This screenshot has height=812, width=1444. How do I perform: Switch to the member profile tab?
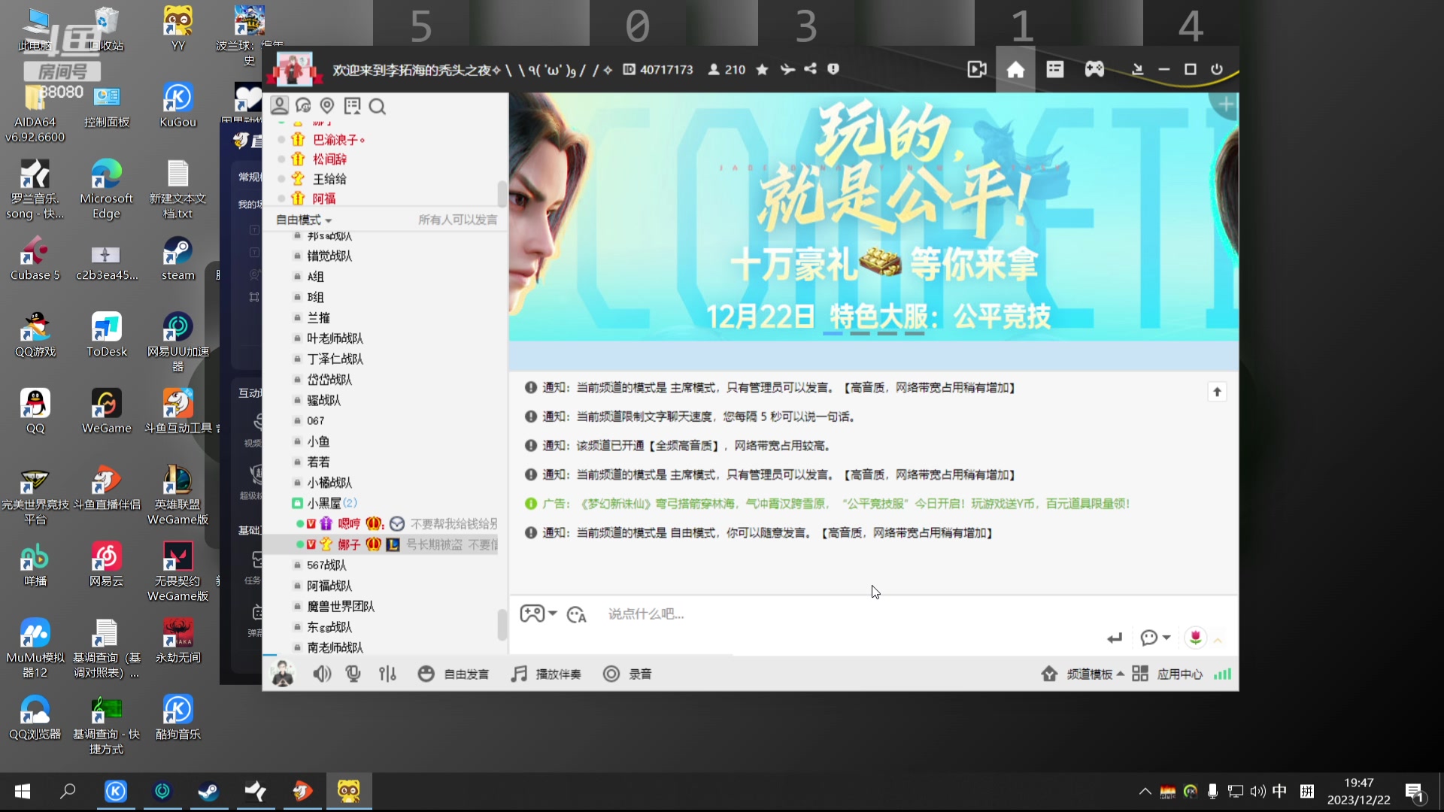click(280, 106)
